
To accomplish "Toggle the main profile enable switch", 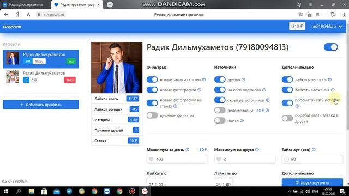I will [331, 47].
